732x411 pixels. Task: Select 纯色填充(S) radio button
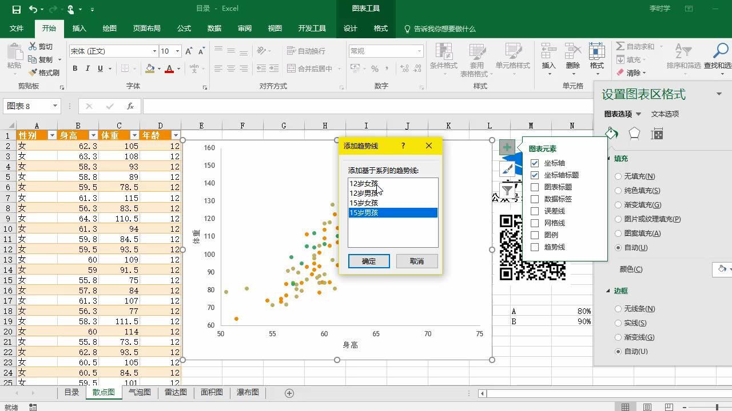tap(618, 191)
